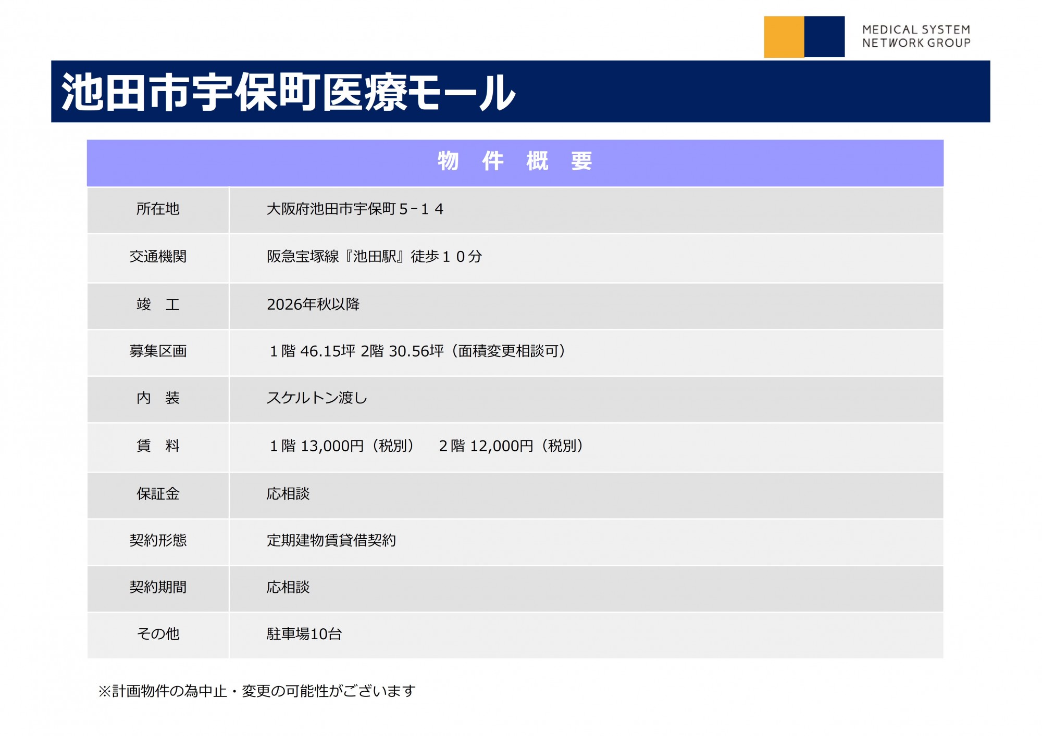Click the 1階 46.15坪 area text
Image resolution: width=1042 pixels, height=736 pixels.
313,351
